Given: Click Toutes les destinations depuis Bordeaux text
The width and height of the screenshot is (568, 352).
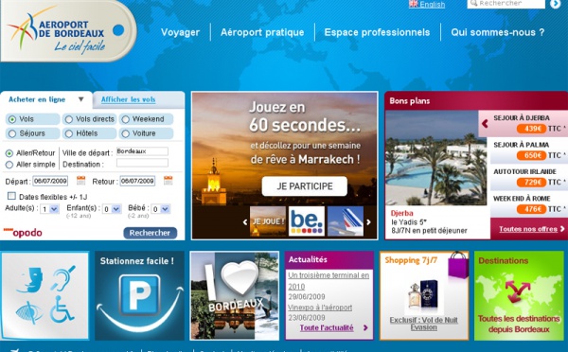Looking at the screenshot, I should [519, 325].
